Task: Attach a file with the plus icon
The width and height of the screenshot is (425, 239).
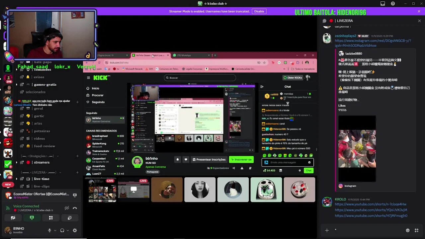Action: pos(327,230)
